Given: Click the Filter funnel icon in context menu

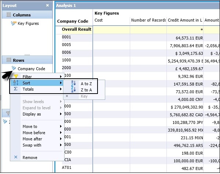Looking at the screenshot, I should (16, 77).
